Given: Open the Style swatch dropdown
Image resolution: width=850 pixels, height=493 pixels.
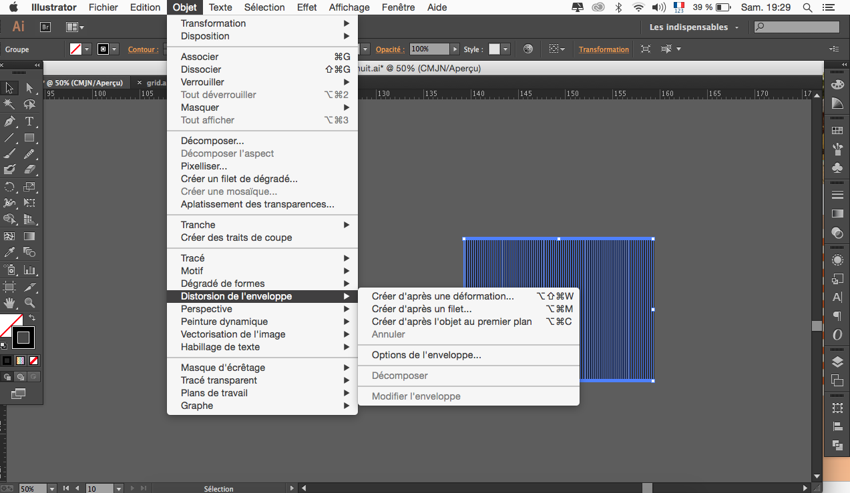Looking at the screenshot, I should [505, 49].
